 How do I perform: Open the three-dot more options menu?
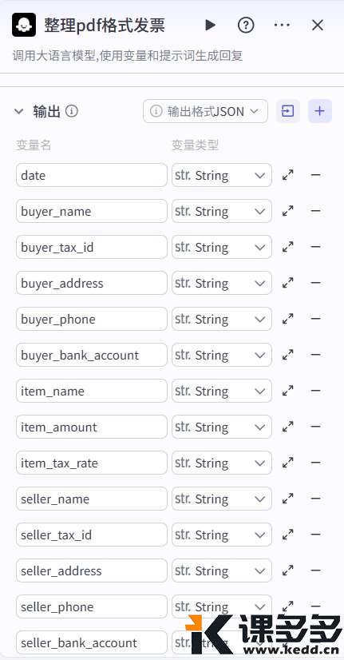282,26
